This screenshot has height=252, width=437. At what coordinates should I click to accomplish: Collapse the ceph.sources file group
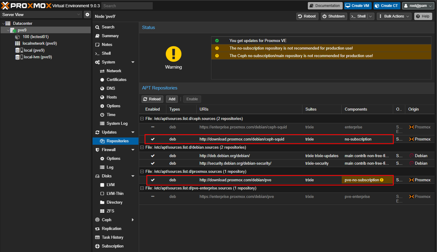tap(142, 119)
